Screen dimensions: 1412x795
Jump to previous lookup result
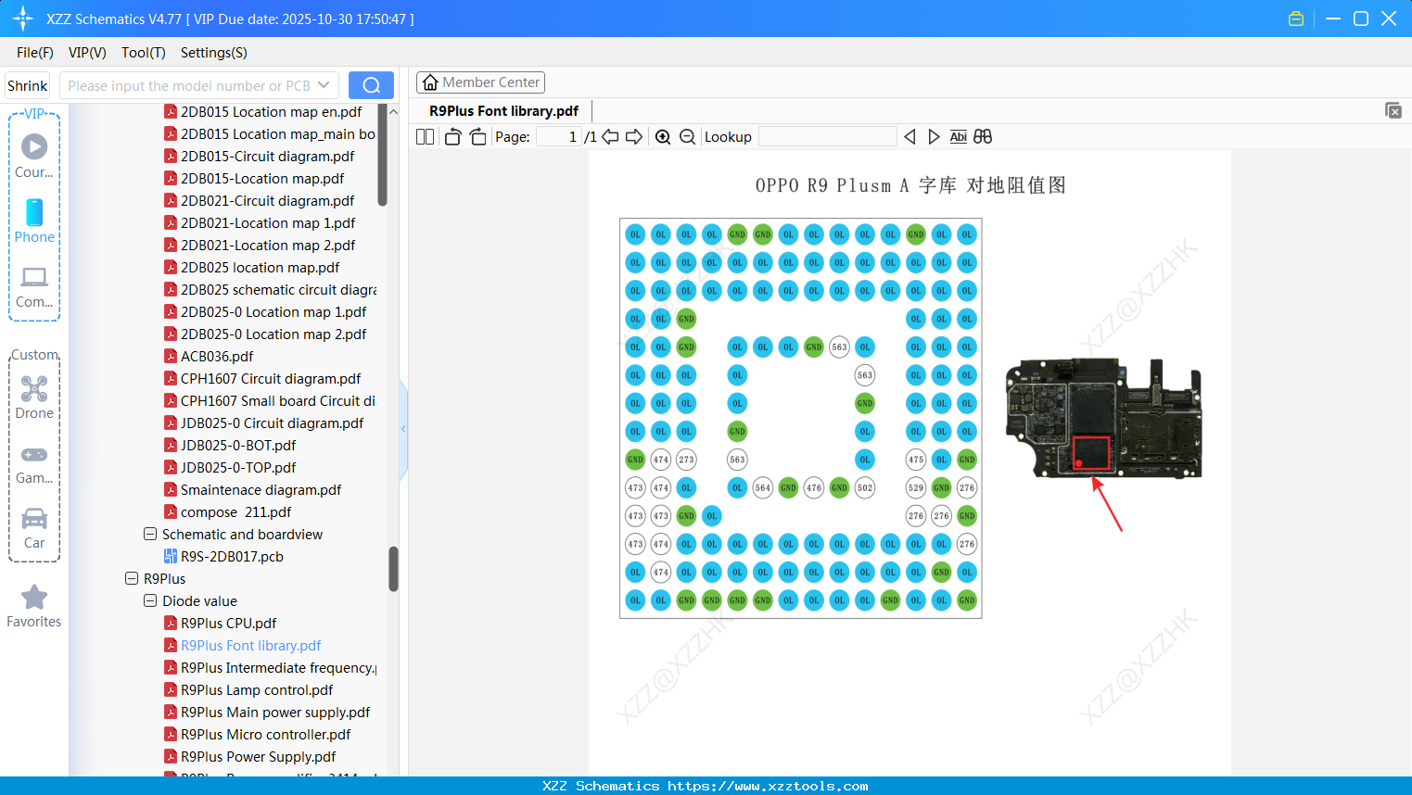coord(910,137)
